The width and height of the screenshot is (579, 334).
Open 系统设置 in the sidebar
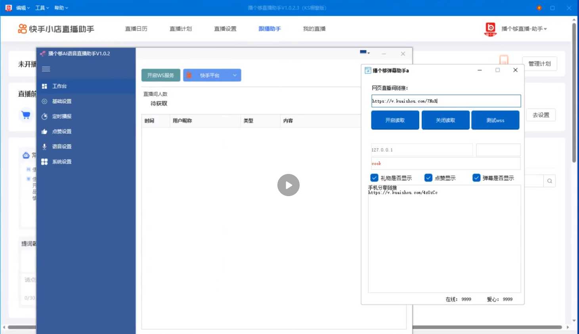point(86,162)
